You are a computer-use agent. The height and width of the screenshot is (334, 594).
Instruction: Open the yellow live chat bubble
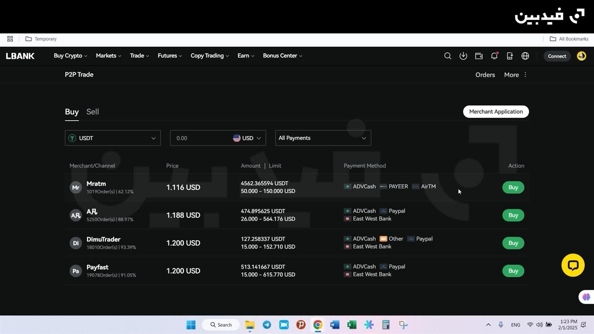(x=573, y=265)
